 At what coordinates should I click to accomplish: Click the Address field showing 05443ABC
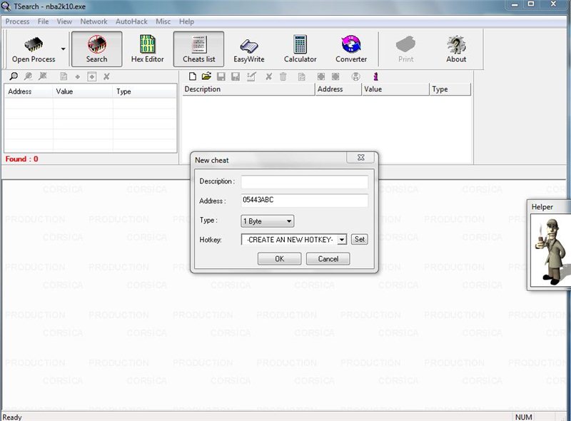[x=305, y=201]
